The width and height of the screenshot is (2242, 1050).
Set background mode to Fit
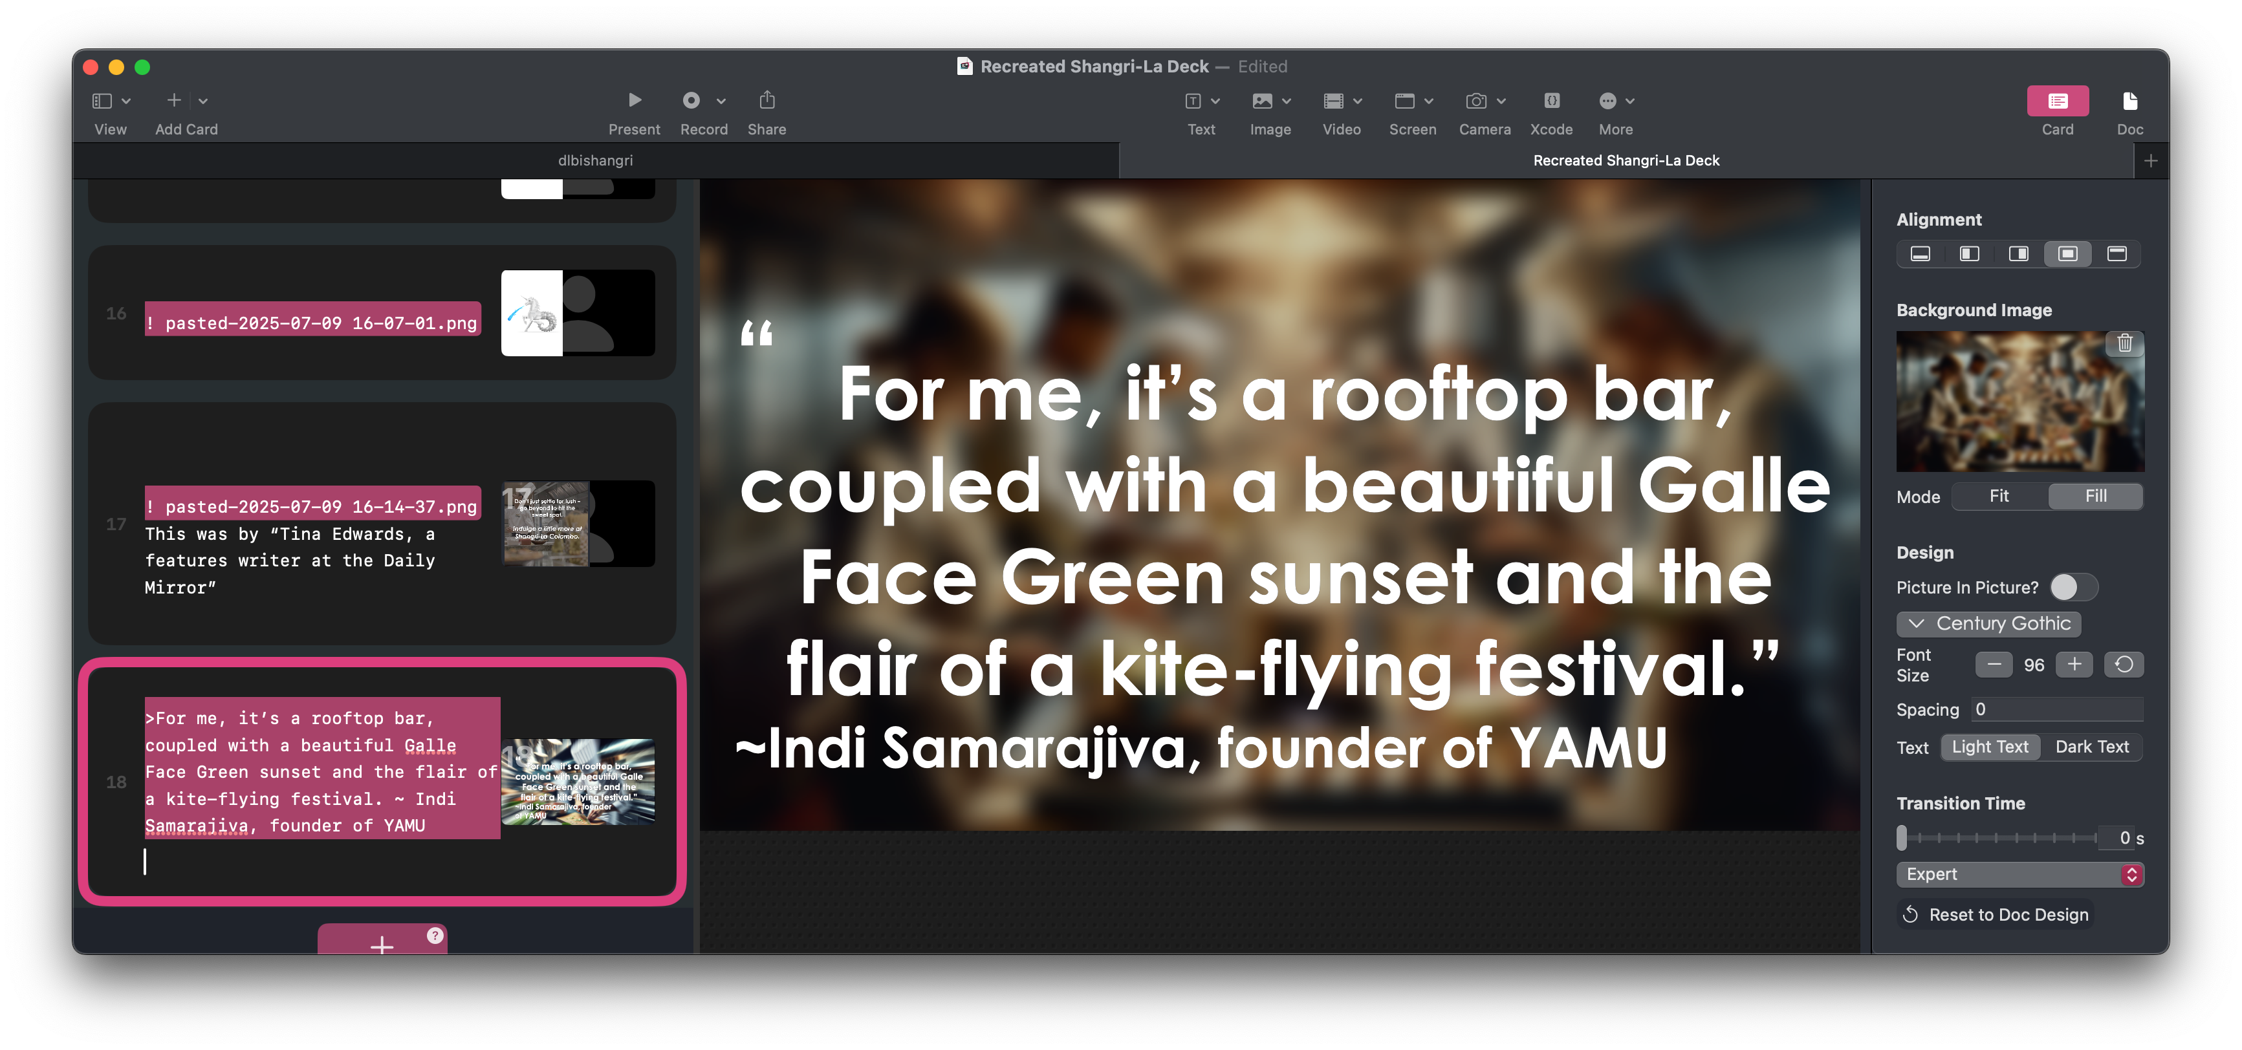[1999, 496]
